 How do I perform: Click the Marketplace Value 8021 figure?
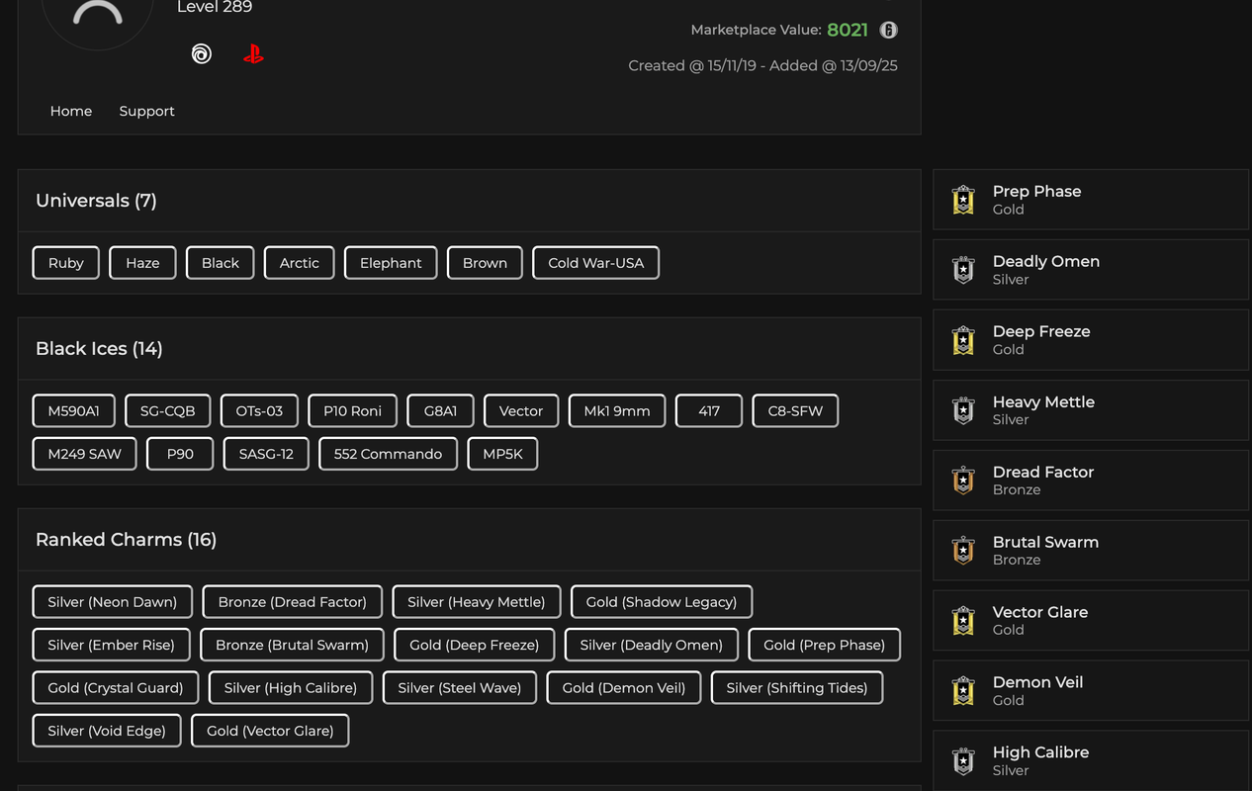[x=848, y=30]
